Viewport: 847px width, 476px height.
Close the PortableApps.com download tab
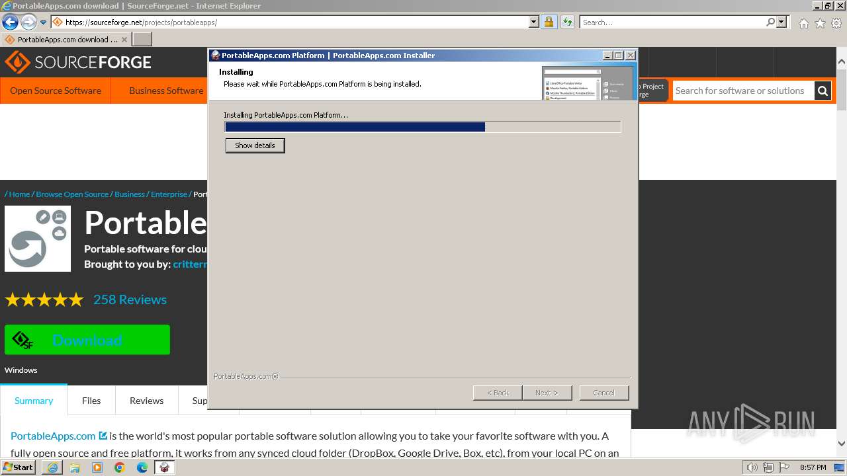tap(124, 40)
